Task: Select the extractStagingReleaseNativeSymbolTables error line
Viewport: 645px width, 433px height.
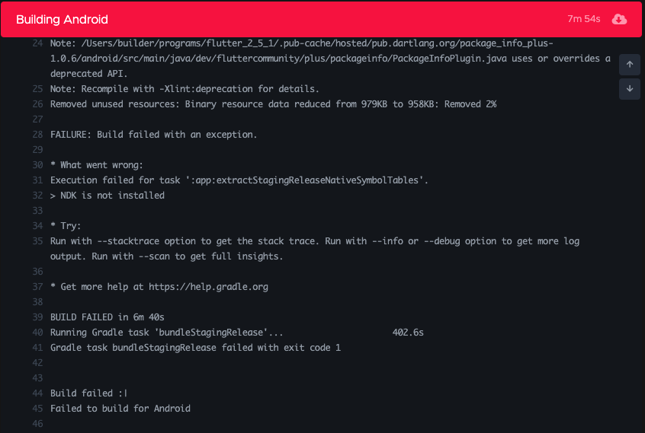Action: pyautogui.click(x=239, y=180)
